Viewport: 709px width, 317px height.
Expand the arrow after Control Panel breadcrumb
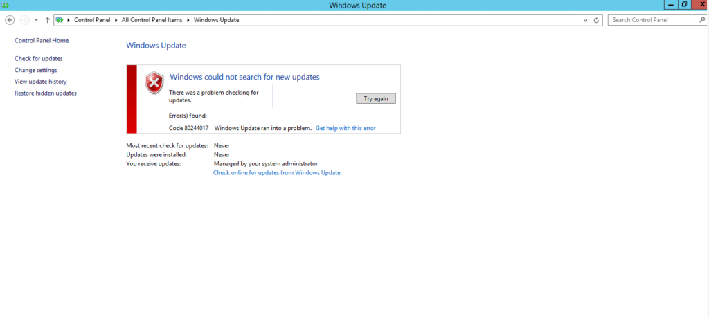[x=116, y=20]
